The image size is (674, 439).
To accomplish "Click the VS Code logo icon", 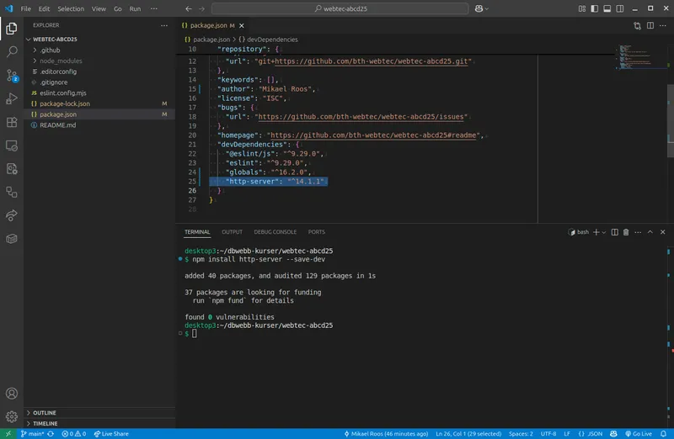I will [x=8, y=8].
